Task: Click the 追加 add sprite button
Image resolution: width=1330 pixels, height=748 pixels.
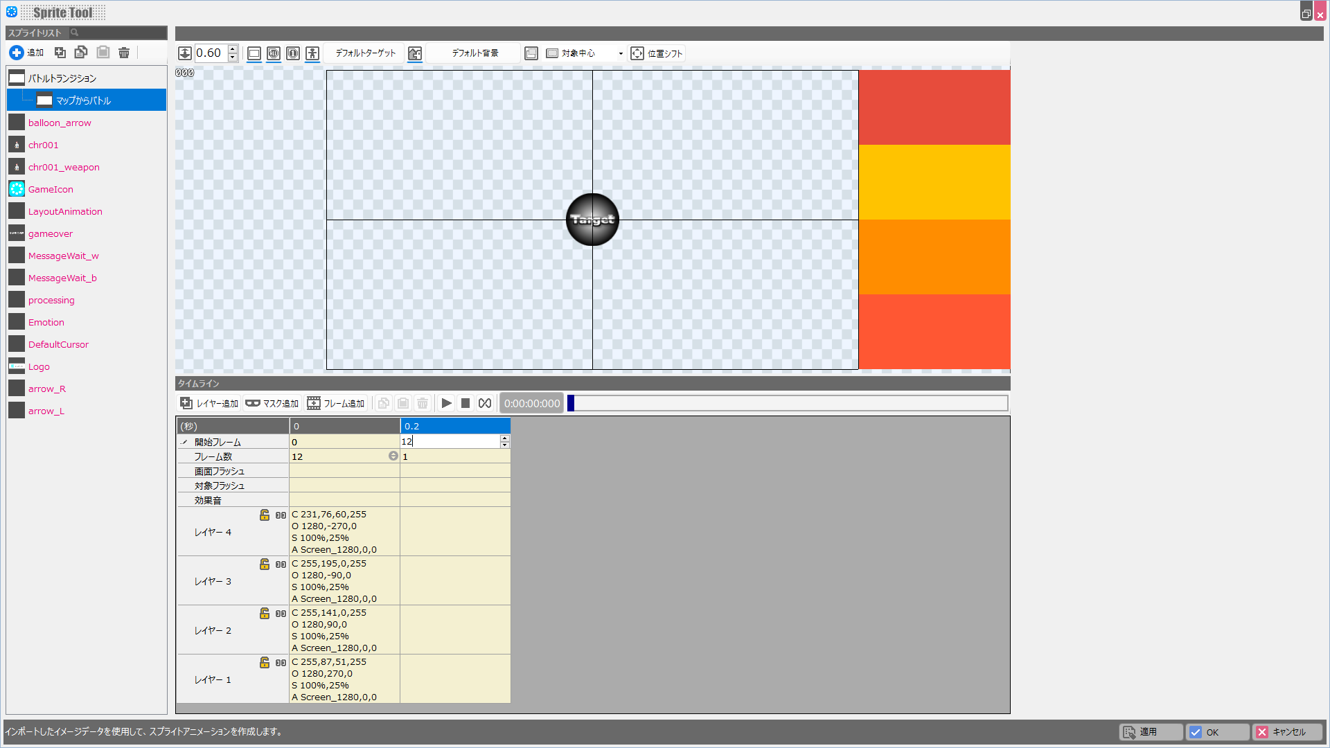Action: (x=26, y=53)
